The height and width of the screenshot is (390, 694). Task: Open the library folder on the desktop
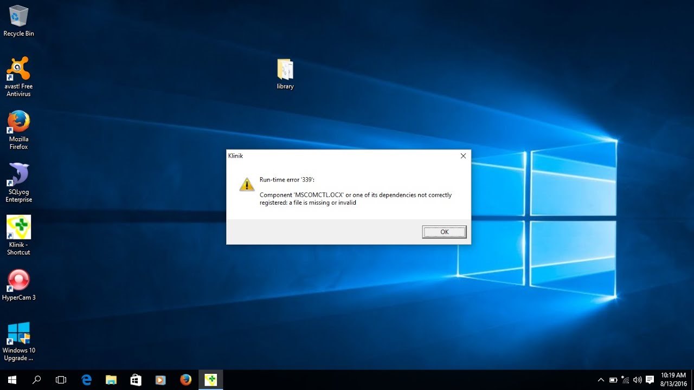(x=285, y=69)
